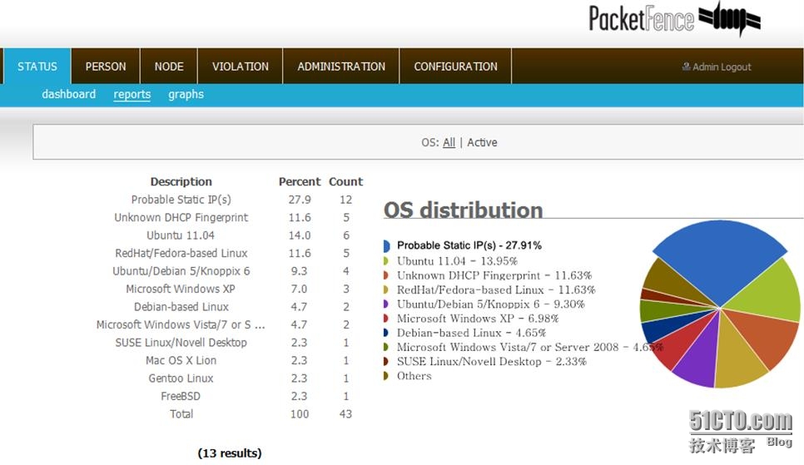Viewport: 804px width, 465px height.
Task: Click the Admin Logout link
Action: tap(722, 67)
